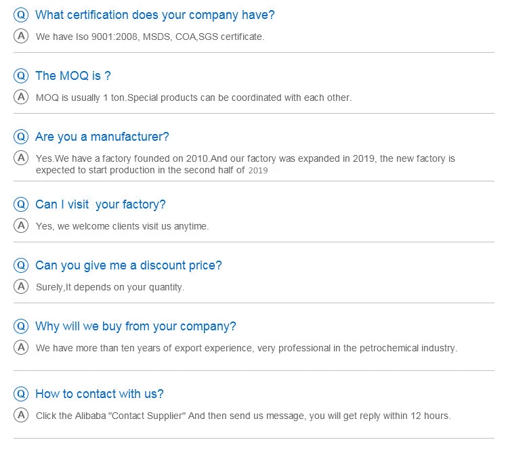
Task: Click "Can you give me a discount price?"
Action: coord(129,265)
